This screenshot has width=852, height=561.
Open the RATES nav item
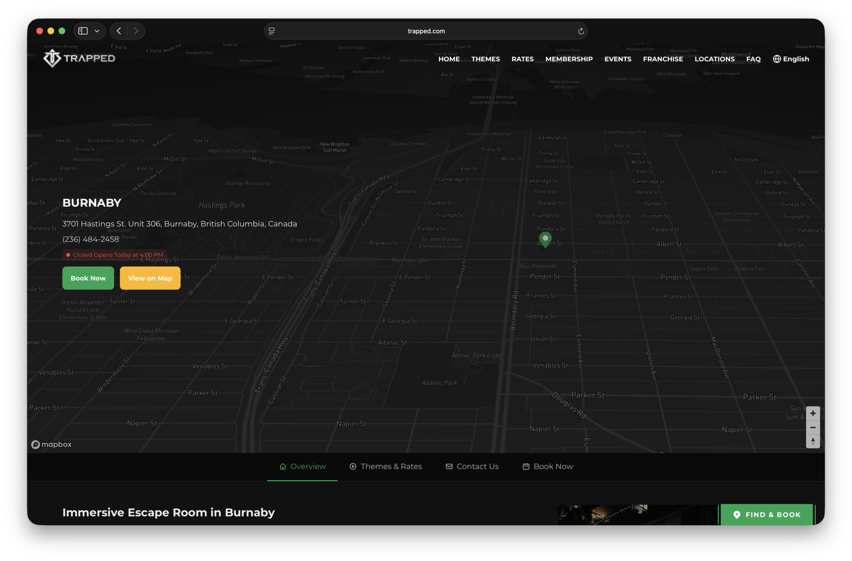coord(523,59)
